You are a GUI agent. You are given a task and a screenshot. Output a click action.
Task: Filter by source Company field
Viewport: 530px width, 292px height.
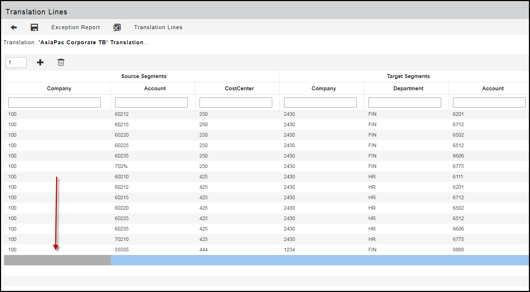coord(54,102)
